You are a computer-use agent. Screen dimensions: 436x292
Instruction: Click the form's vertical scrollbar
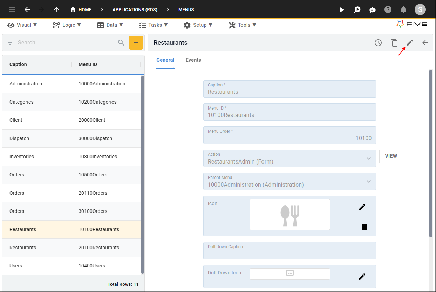click(x=431, y=154)
